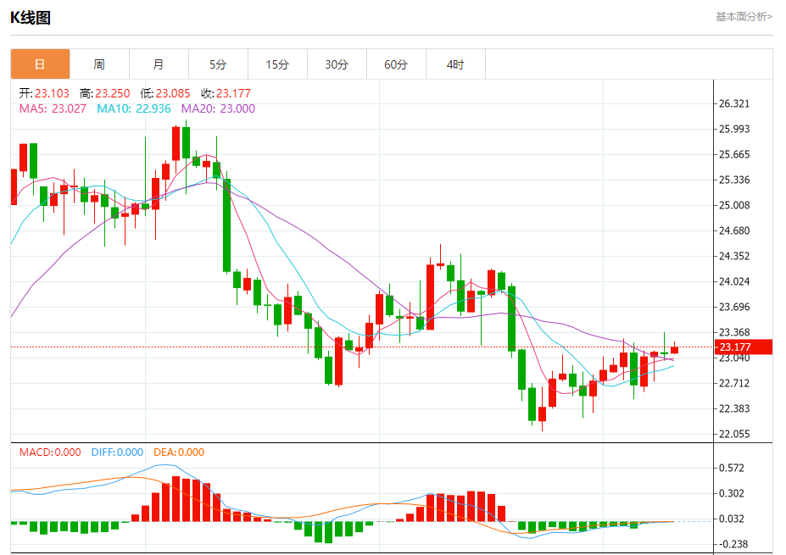Viewport: 786px width, 555px height.
Task: Click the 25.008 price axis label
Action: 734,205
